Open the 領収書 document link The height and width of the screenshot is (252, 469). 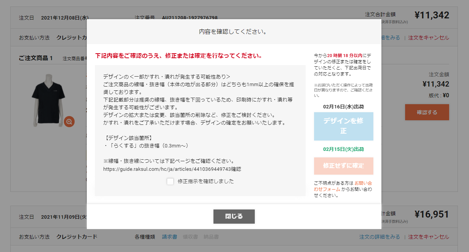point(190,237)
